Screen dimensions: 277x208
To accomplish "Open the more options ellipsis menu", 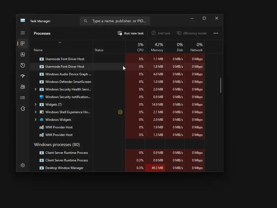I will pos(216,33).
